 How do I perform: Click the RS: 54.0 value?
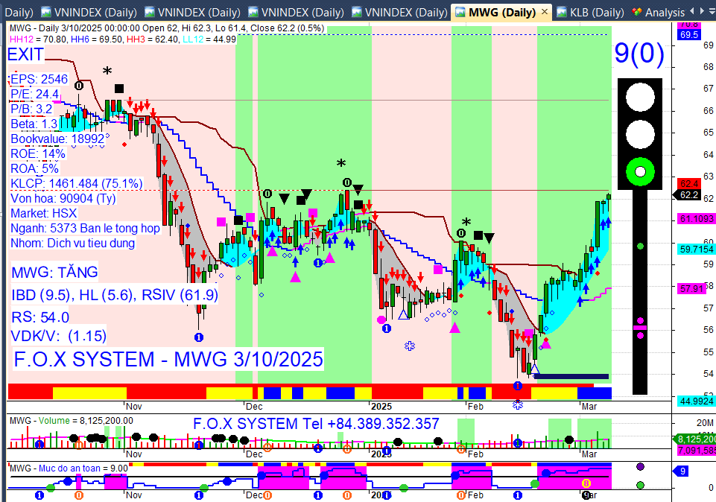[40, 317]
